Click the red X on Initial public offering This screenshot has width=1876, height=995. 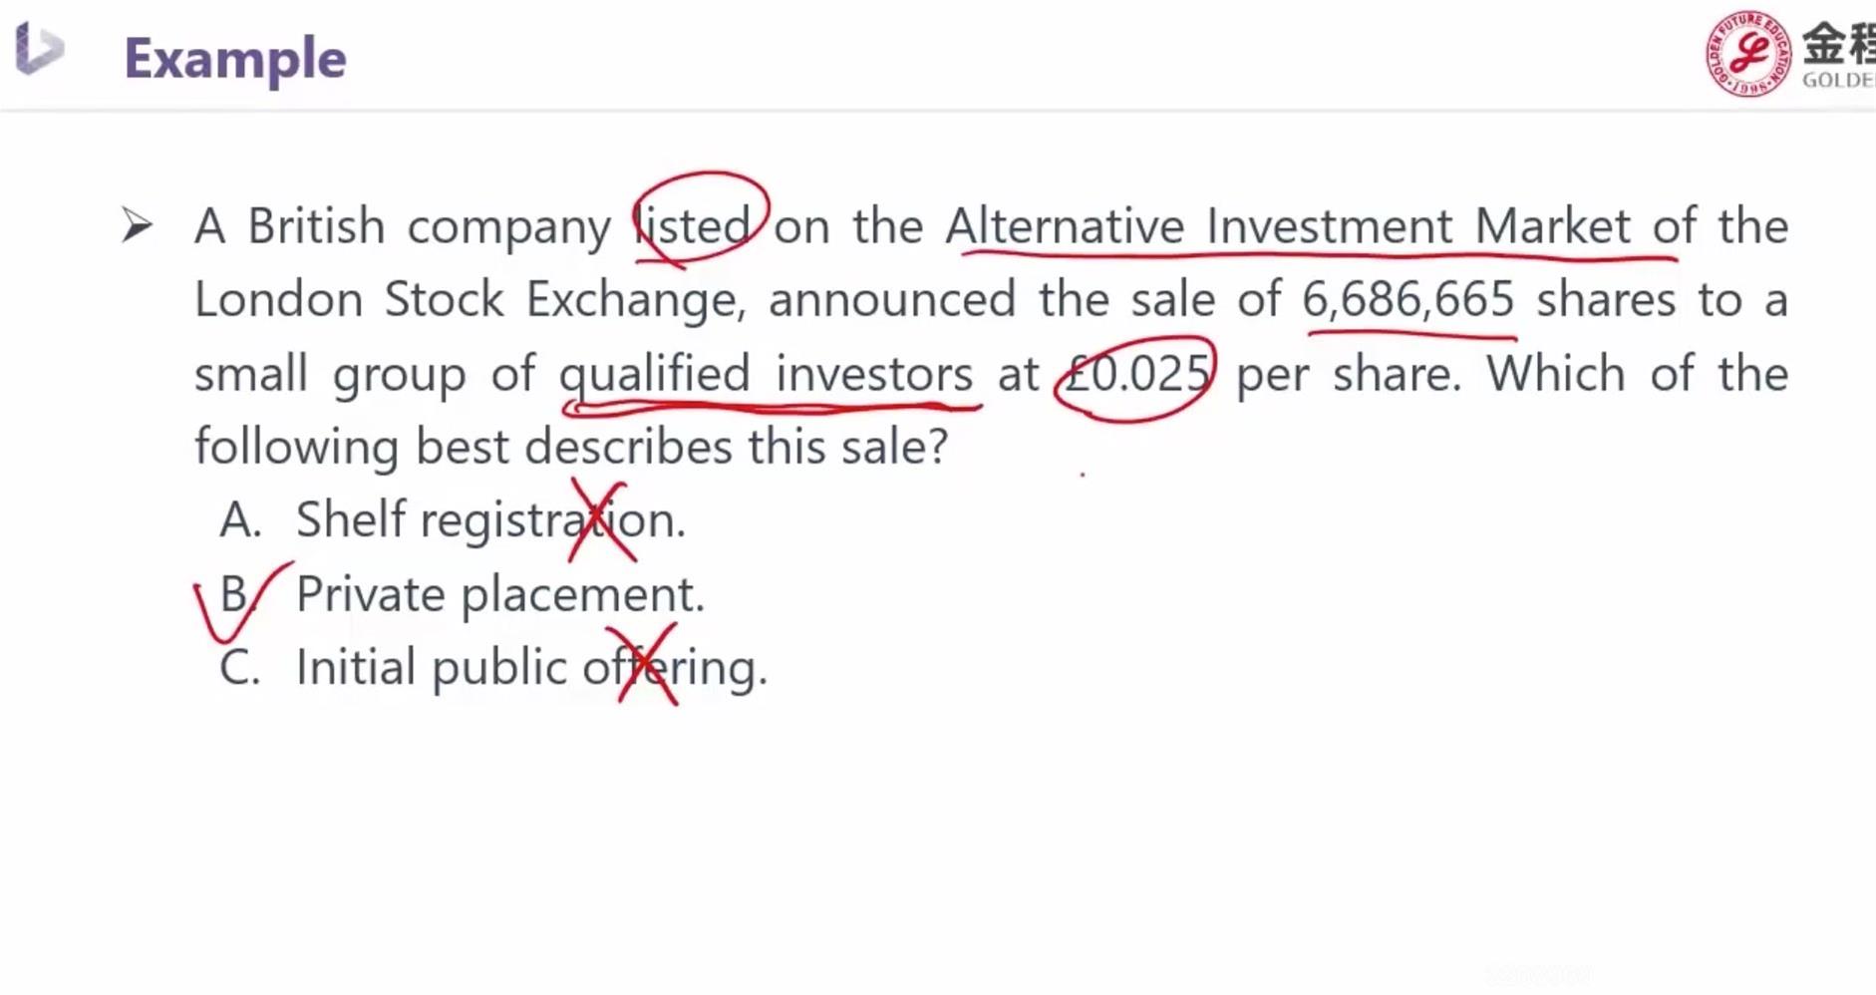(x=648, y=665)
